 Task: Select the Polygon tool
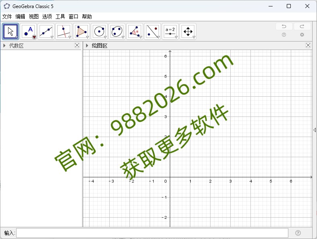[81, 31]
